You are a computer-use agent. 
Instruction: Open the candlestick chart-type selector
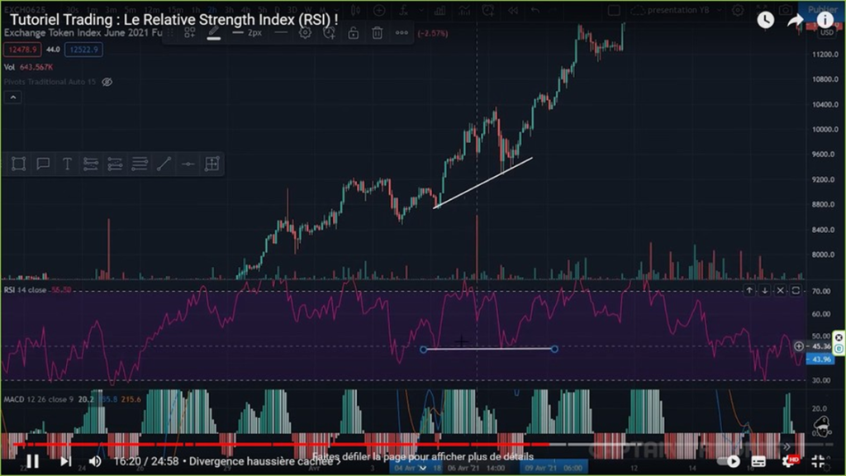tap(355, 10)
